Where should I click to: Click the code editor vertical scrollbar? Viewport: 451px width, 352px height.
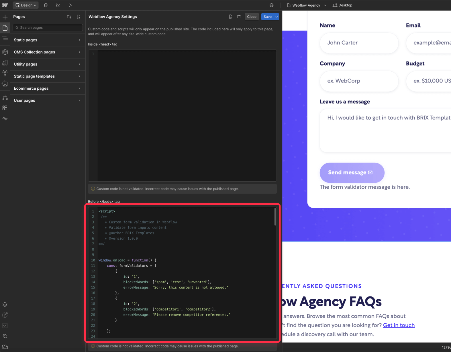point(275,217)
